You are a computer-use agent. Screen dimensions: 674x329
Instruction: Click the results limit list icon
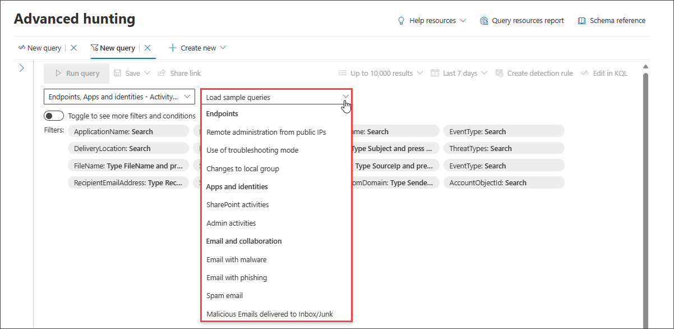pos(343,72)
